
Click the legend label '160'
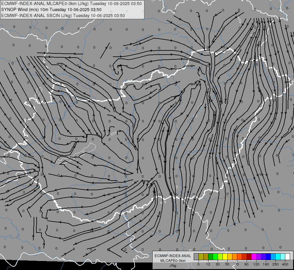[x=266, y=264]
